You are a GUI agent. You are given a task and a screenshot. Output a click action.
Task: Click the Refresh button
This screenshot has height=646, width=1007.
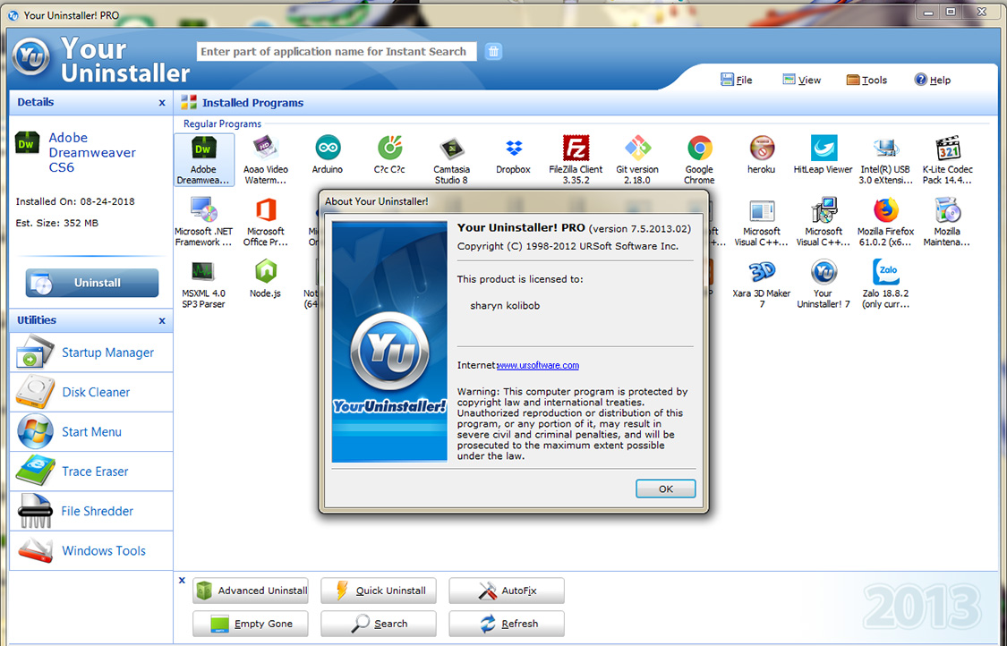(x=508, y=624)
